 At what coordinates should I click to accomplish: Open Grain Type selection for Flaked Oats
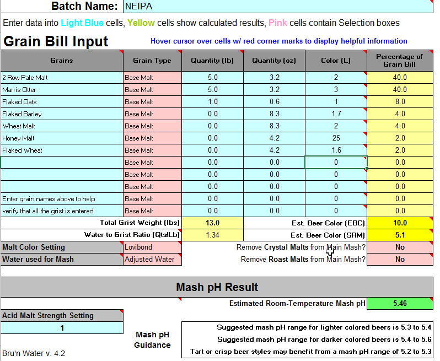(x=152, y=102)
